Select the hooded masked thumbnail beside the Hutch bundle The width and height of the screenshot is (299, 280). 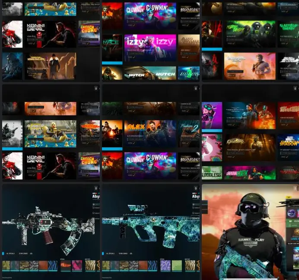[x=112, y=73]
